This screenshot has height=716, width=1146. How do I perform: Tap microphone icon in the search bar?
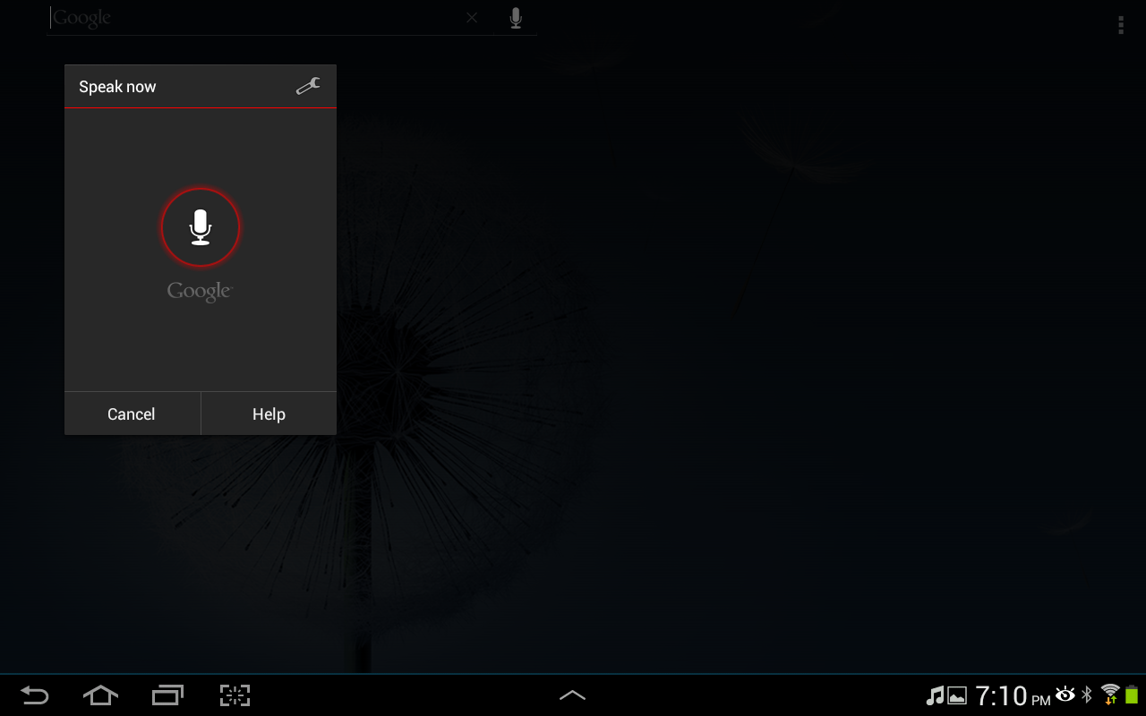516,18
